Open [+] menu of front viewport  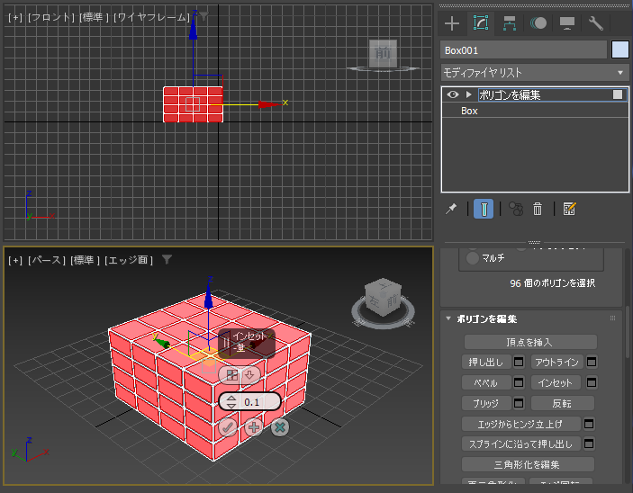(x=15, y=17)
